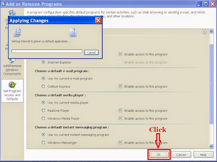Click the Help button
Viewport: 217px width, 162px height.
pyautogui.click(x=203, y=155)
